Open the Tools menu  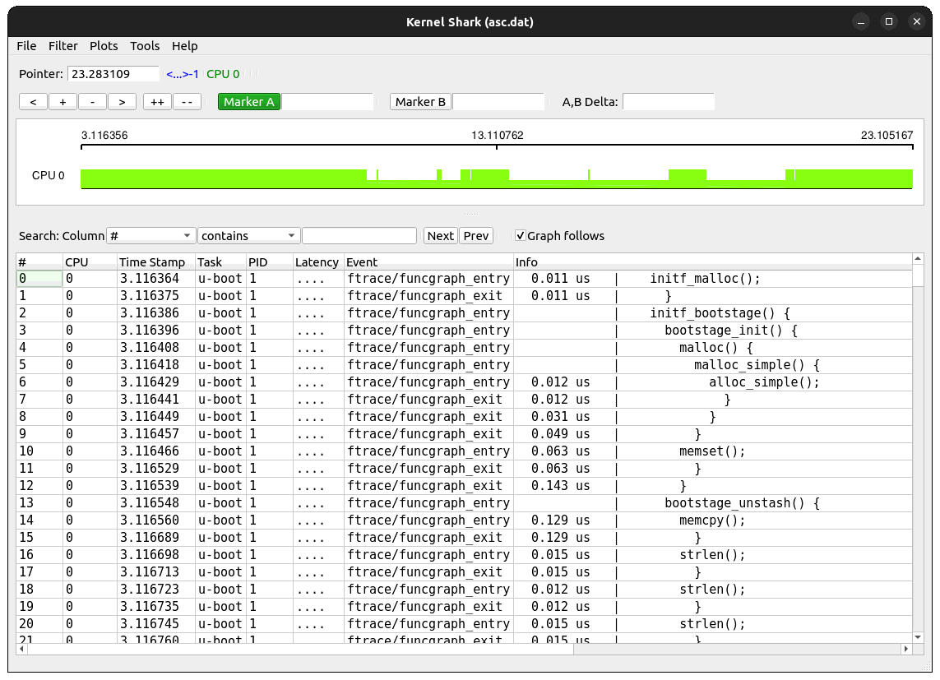pyautogui.click(x=145, y=46)
